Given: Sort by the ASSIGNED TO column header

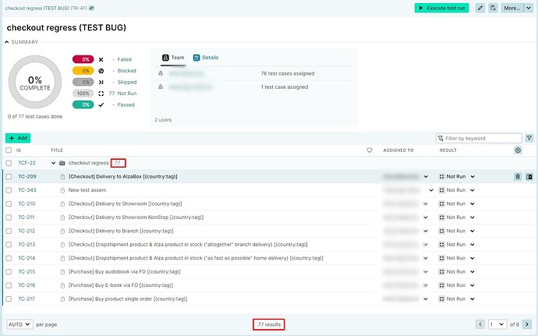Looking at the screenshot, I should 398,150.
